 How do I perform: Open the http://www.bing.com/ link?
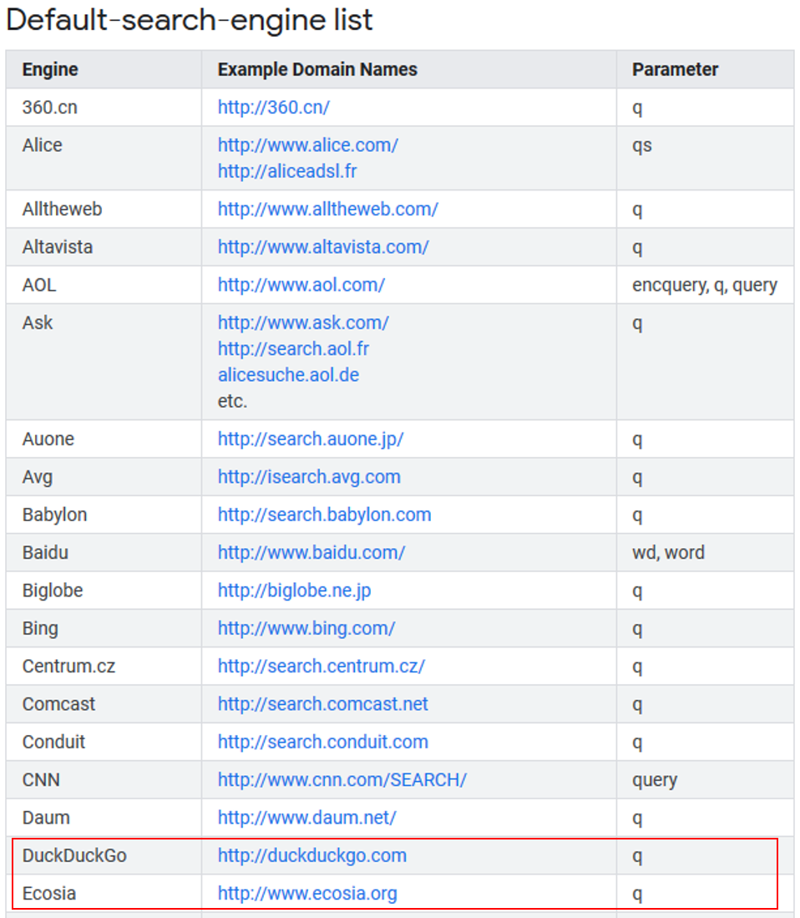[x=306, y=628]
